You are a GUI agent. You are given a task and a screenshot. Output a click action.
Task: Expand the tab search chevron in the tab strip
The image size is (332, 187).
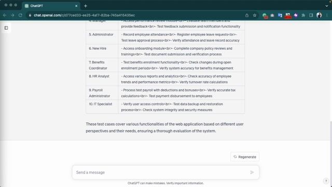(327, 6)
